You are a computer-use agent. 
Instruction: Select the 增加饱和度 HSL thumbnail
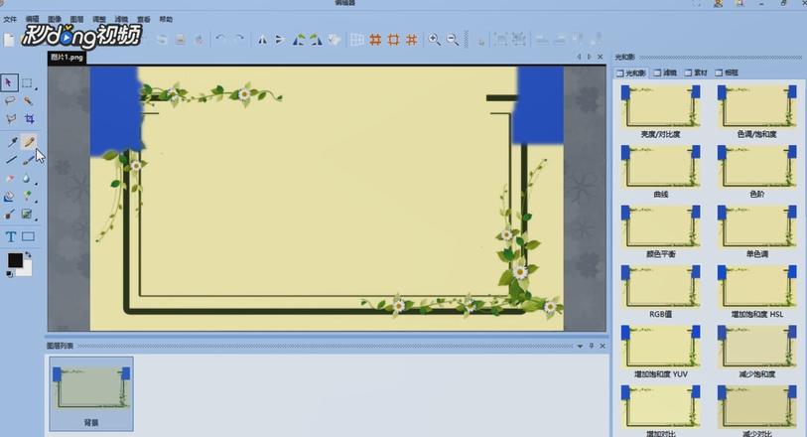757,287
